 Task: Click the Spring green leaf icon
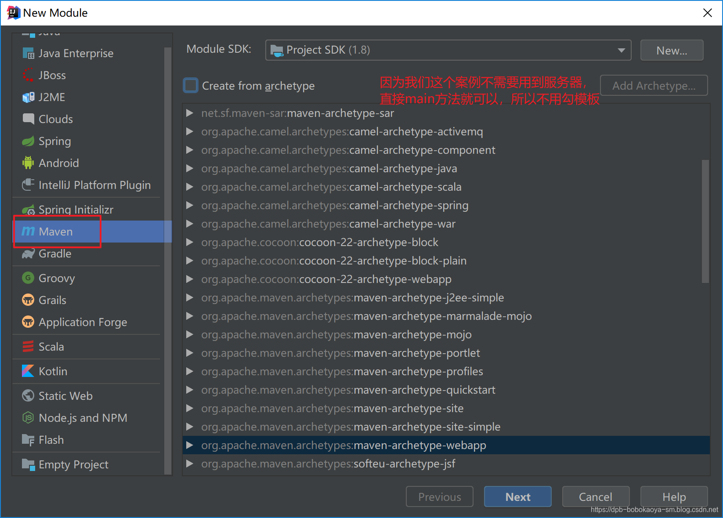pyautogui.click(x=28, y=141)
